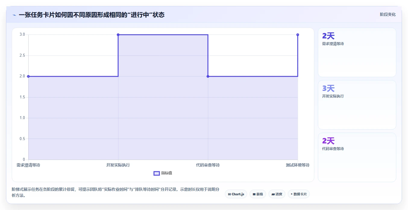
Task: Click the y-axis value 3.0
Action: tap(23, 34)
